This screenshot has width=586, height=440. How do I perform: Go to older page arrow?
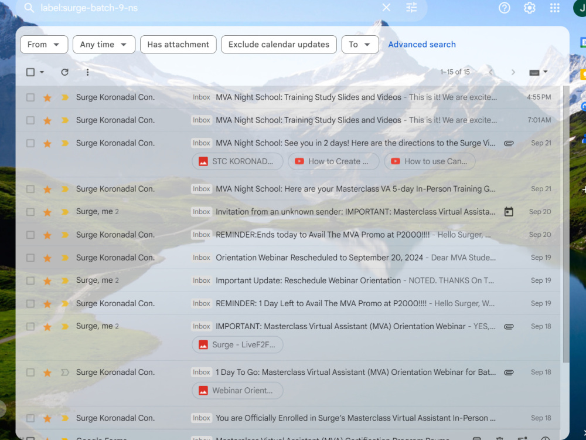point(513,72)
